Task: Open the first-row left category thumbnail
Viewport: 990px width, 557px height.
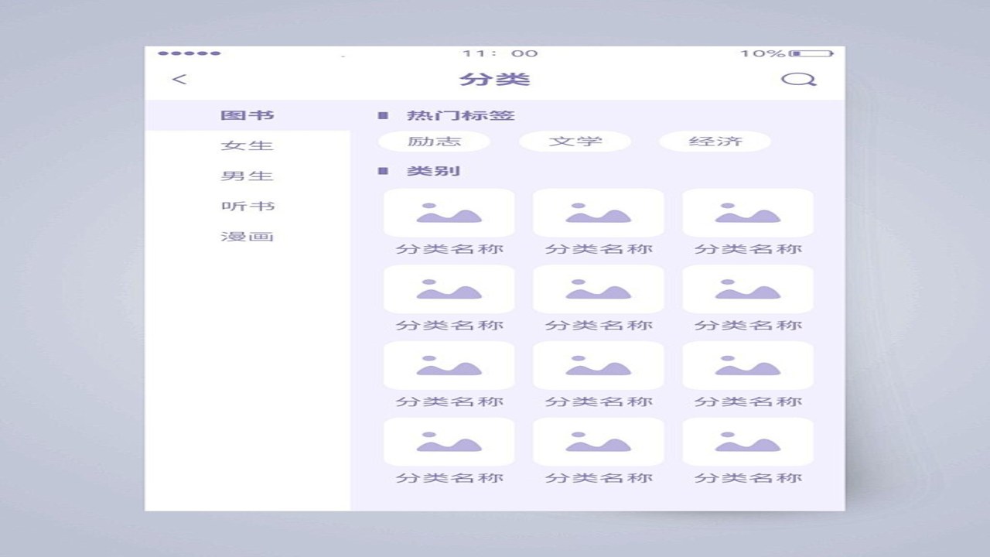Action: point(449,213)
